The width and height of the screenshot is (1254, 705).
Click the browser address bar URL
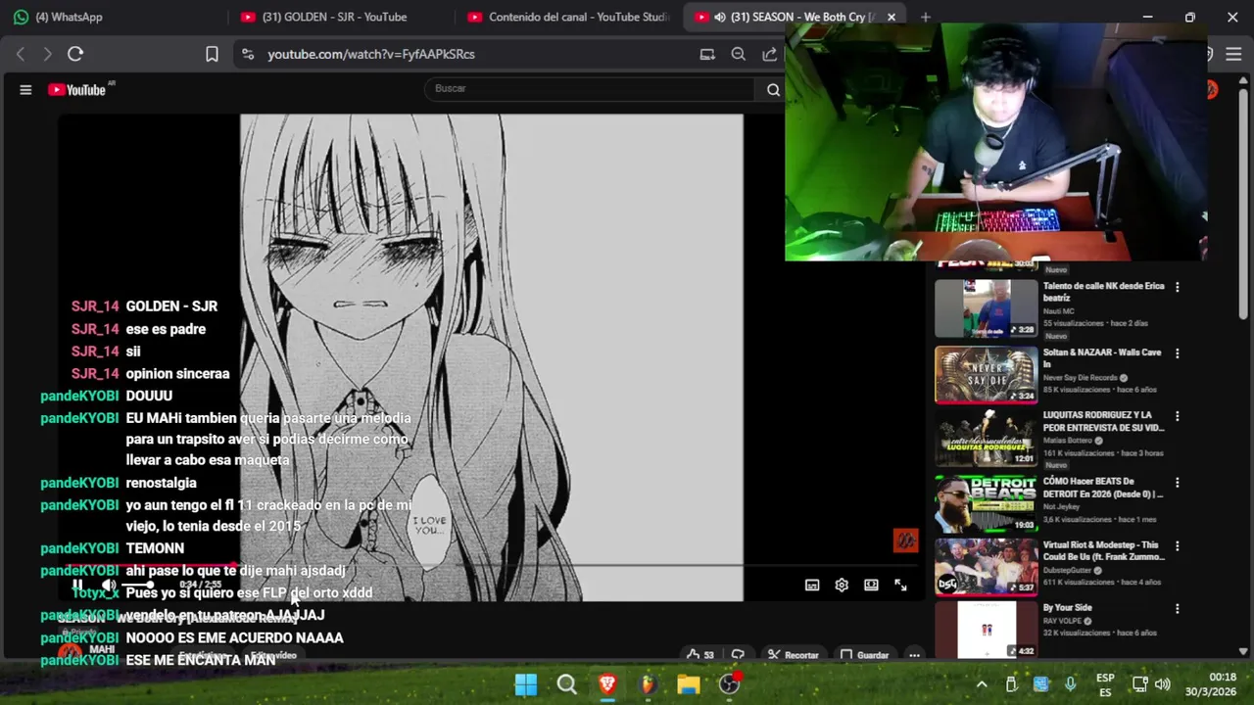pyautogui.click(x=371, y=54)
